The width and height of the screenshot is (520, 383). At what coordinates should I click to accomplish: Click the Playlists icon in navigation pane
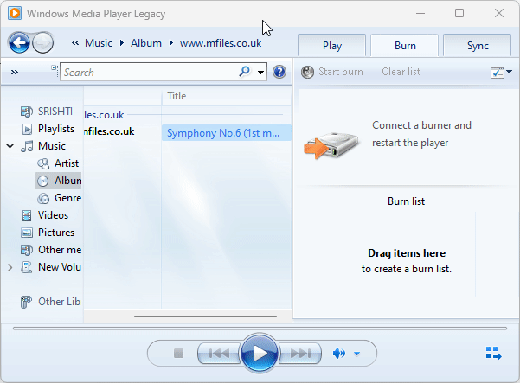[27, 129]
